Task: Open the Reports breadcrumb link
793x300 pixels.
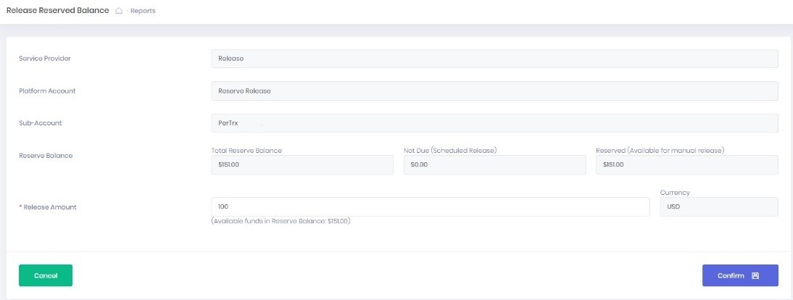Action: [143, 12]
